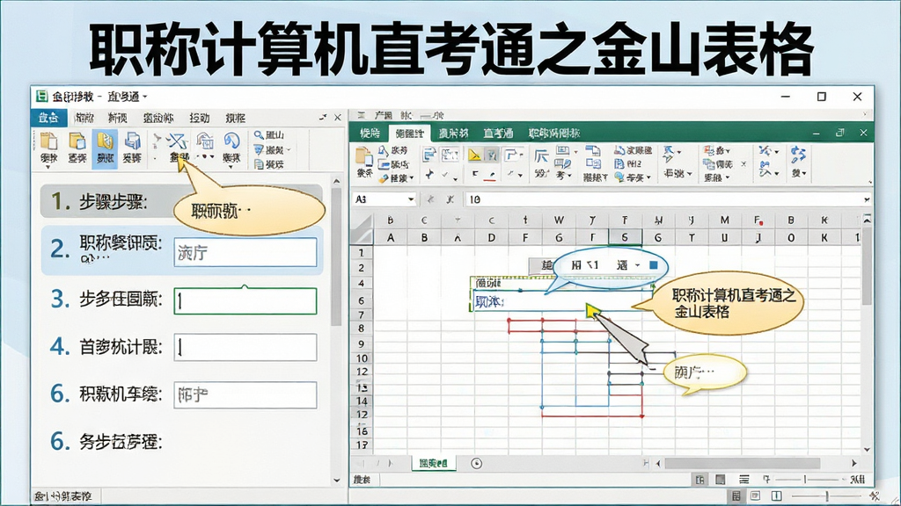Open the first ribbon tab of the green spreadsheet bar
The image size is (901, 506).
coord(370,134)
